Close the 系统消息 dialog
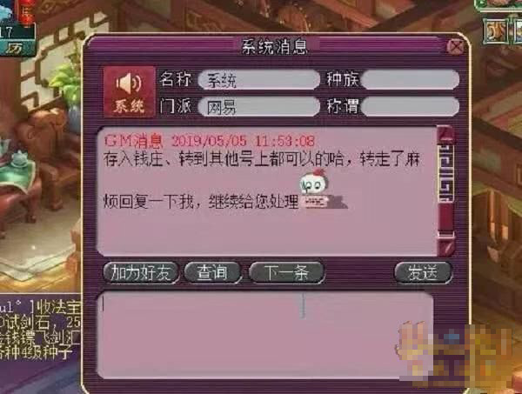Viewport: 522px width, 394px height. point(455,47)
